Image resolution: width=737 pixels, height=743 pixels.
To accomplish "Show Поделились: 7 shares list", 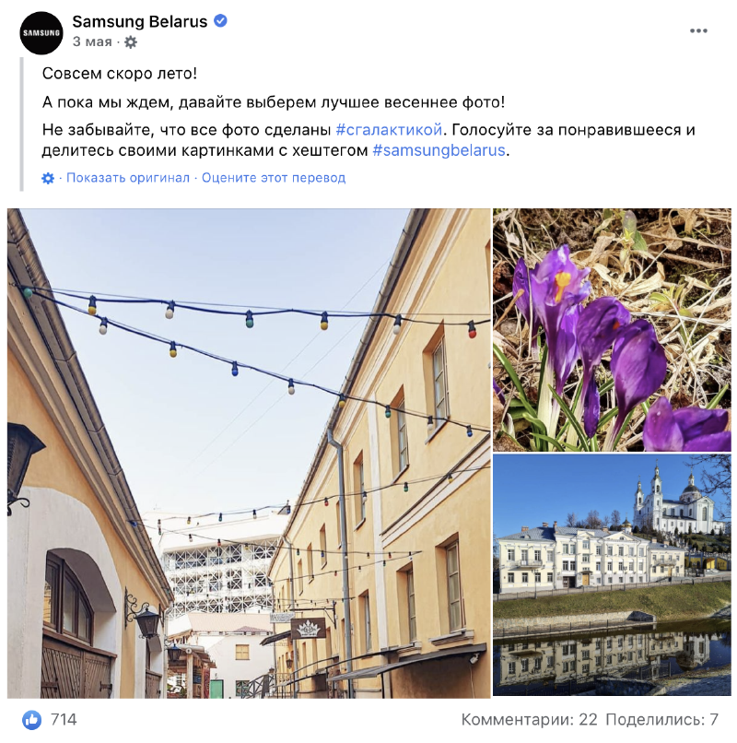I will pyautogui.click(x=662, y=720).
